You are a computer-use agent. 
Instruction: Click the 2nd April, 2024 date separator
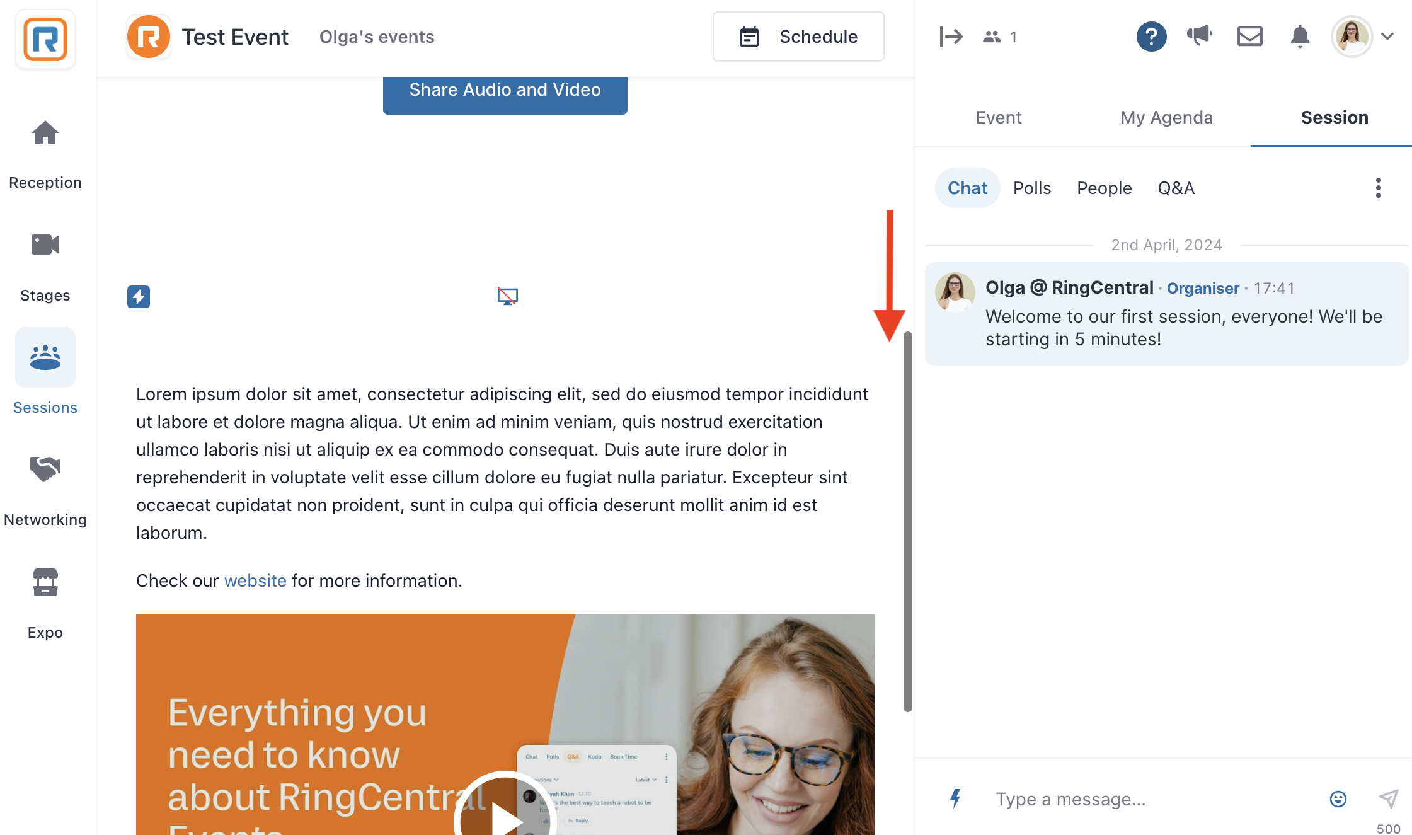point(1166,245)
